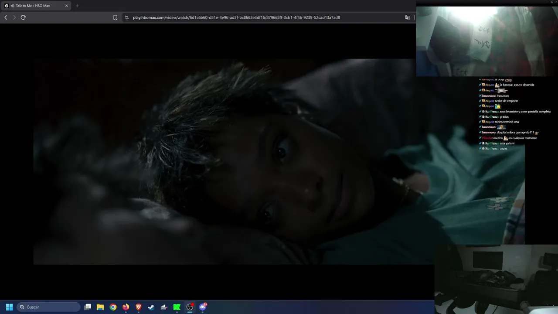Select the Talk to Me • HBO Max tab
The height and width of the screenshot is (314, 558).
pyautogui.click(x=36, y=6)
